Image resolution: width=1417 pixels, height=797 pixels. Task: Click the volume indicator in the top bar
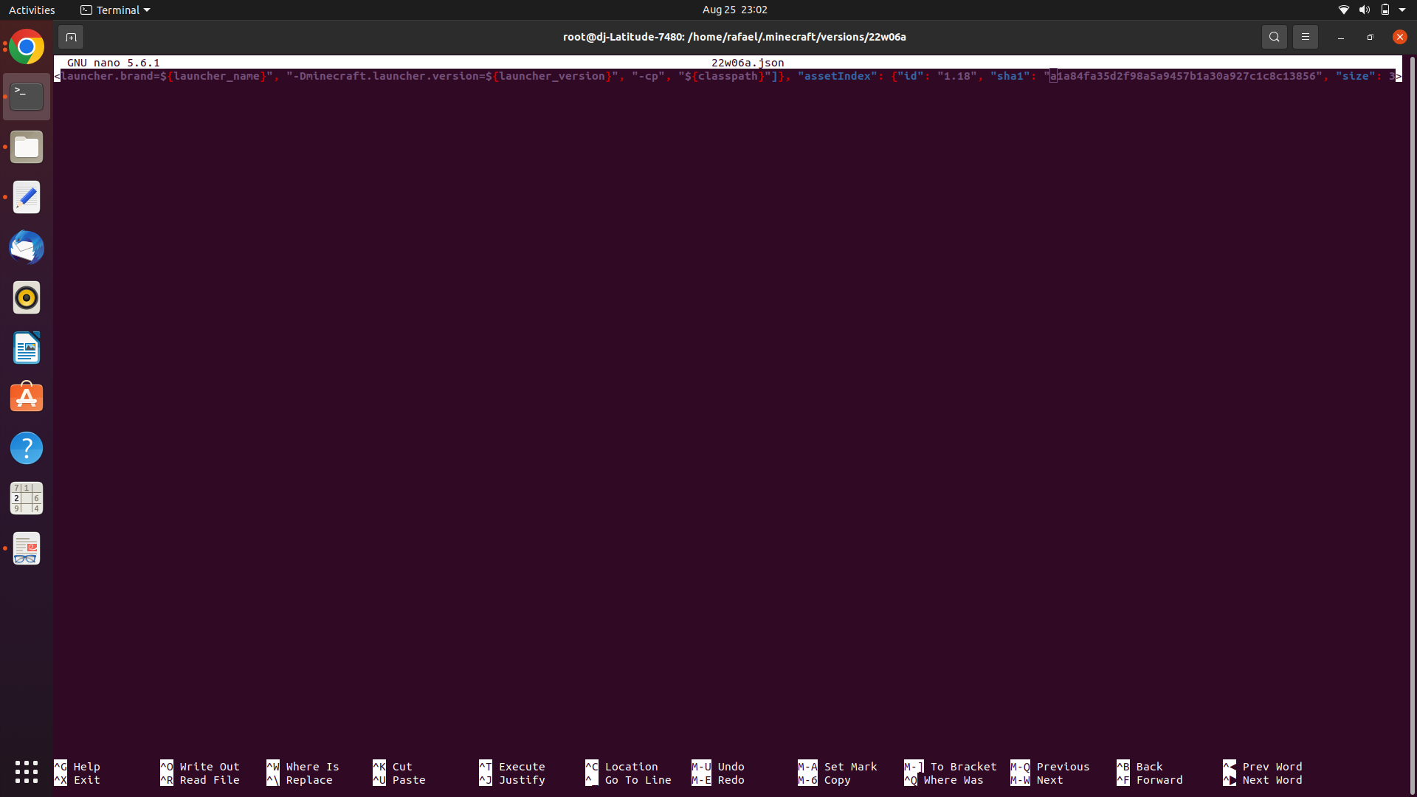[1364, 10]
